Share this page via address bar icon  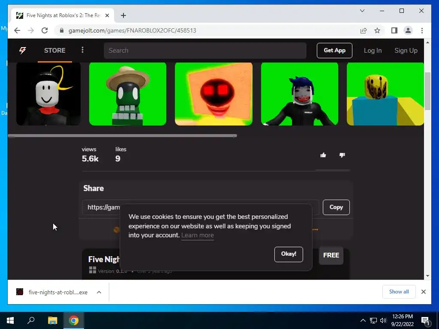[364, 30]
